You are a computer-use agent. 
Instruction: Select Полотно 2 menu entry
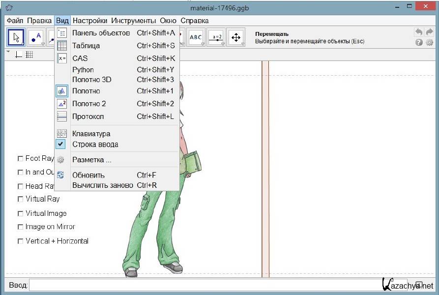pos(89,104)
